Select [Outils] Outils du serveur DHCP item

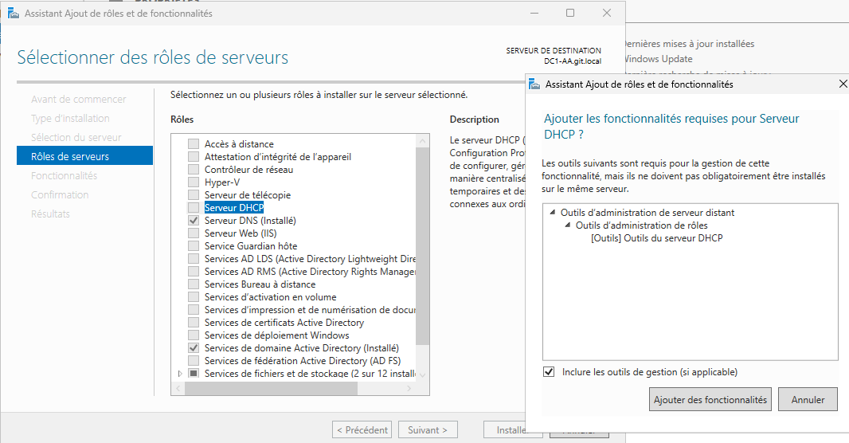tap(657, 237)
